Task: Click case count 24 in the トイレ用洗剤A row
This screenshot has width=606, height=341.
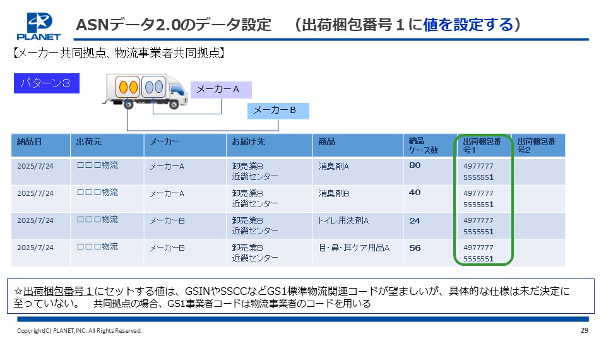Action: point(415,221)
